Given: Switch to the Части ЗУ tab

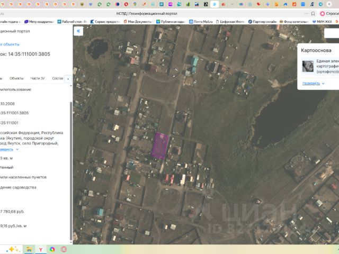Looking at the screenshot, I should click(x=38, y=78).
